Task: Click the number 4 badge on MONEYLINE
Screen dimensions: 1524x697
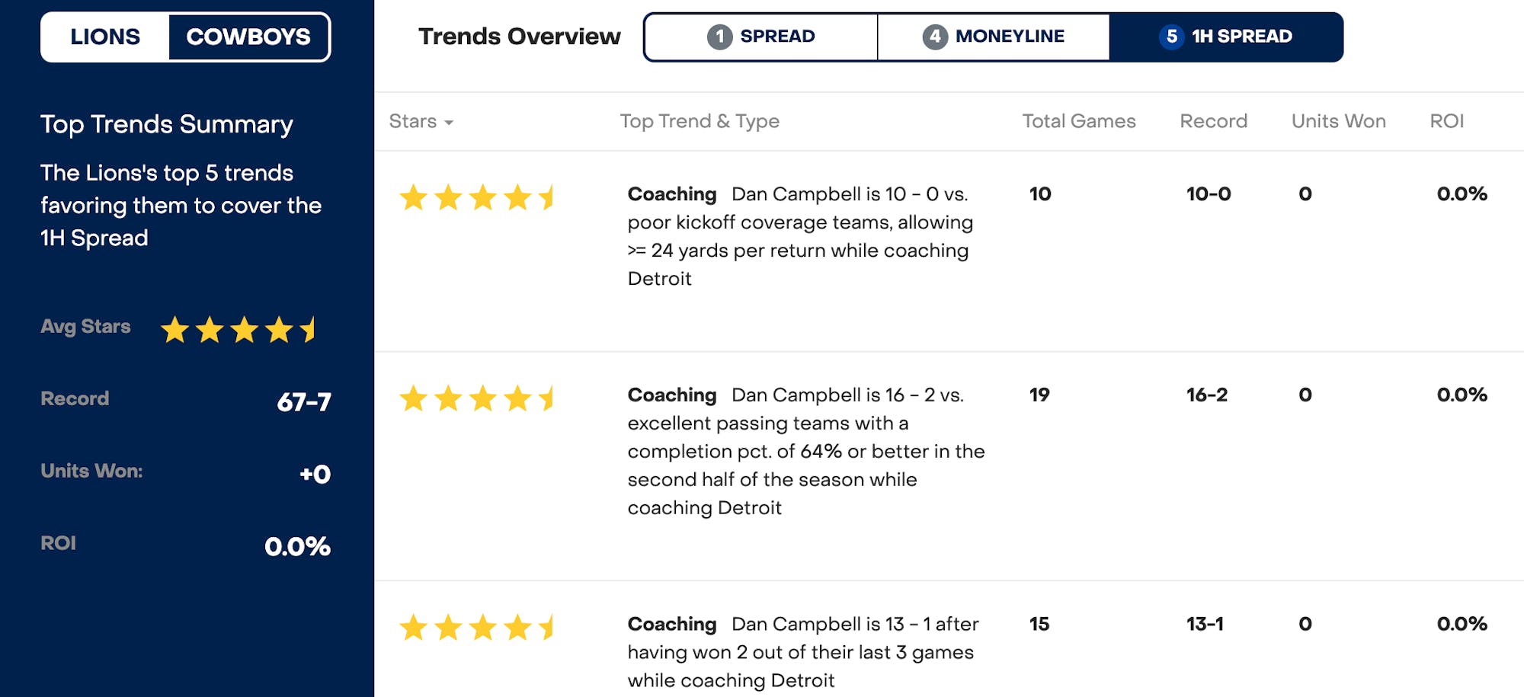Action: click(x=935, y=37)
